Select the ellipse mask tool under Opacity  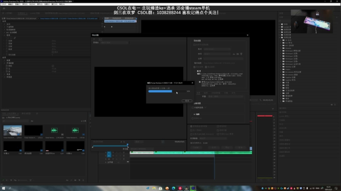pos(8,38)
